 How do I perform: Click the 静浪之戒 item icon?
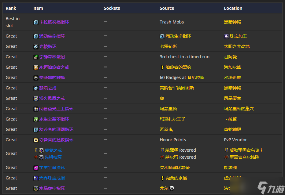36,88
